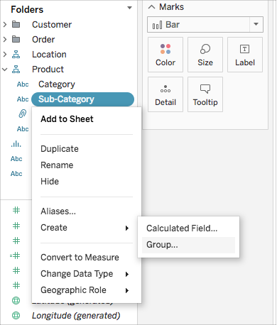
Task: Click the globe icon beside Longitude (generated)
Action: (16, 315)
